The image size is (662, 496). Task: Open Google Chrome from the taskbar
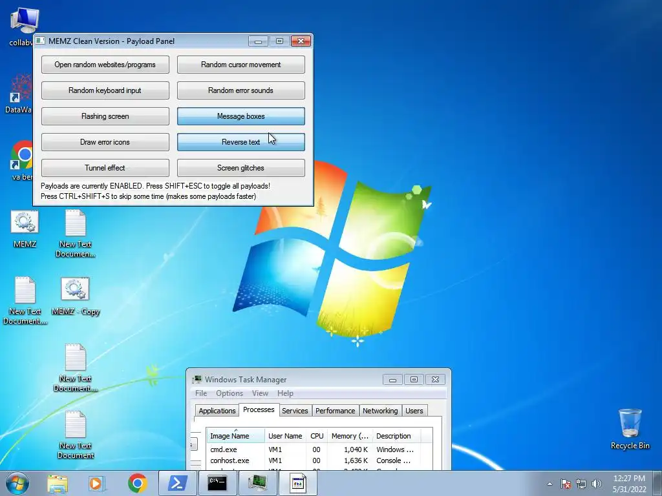137,483
